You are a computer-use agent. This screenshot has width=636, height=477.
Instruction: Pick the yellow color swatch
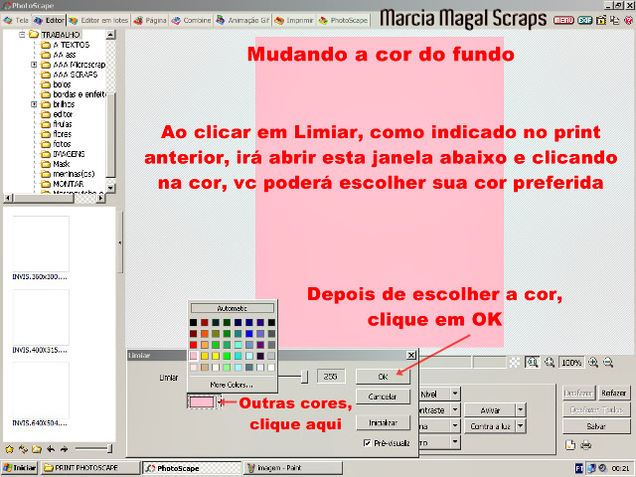[216, 356]
